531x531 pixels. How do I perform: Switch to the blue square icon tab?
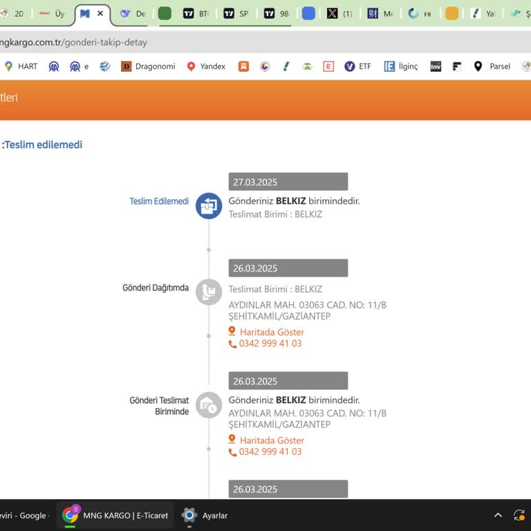tap(308, 14)
